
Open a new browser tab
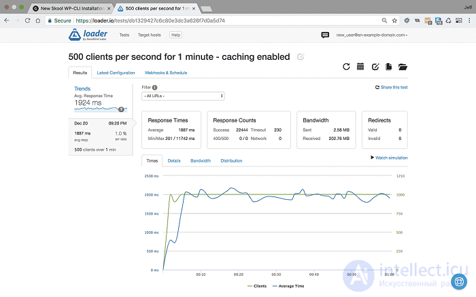pyautogui.click(x=207, y=9)
